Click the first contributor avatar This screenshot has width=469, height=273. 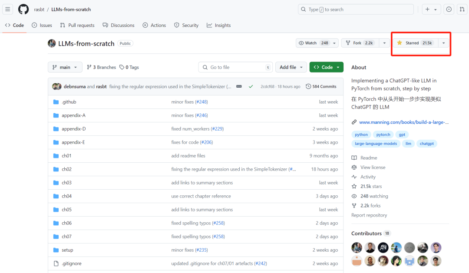point(357,247)
